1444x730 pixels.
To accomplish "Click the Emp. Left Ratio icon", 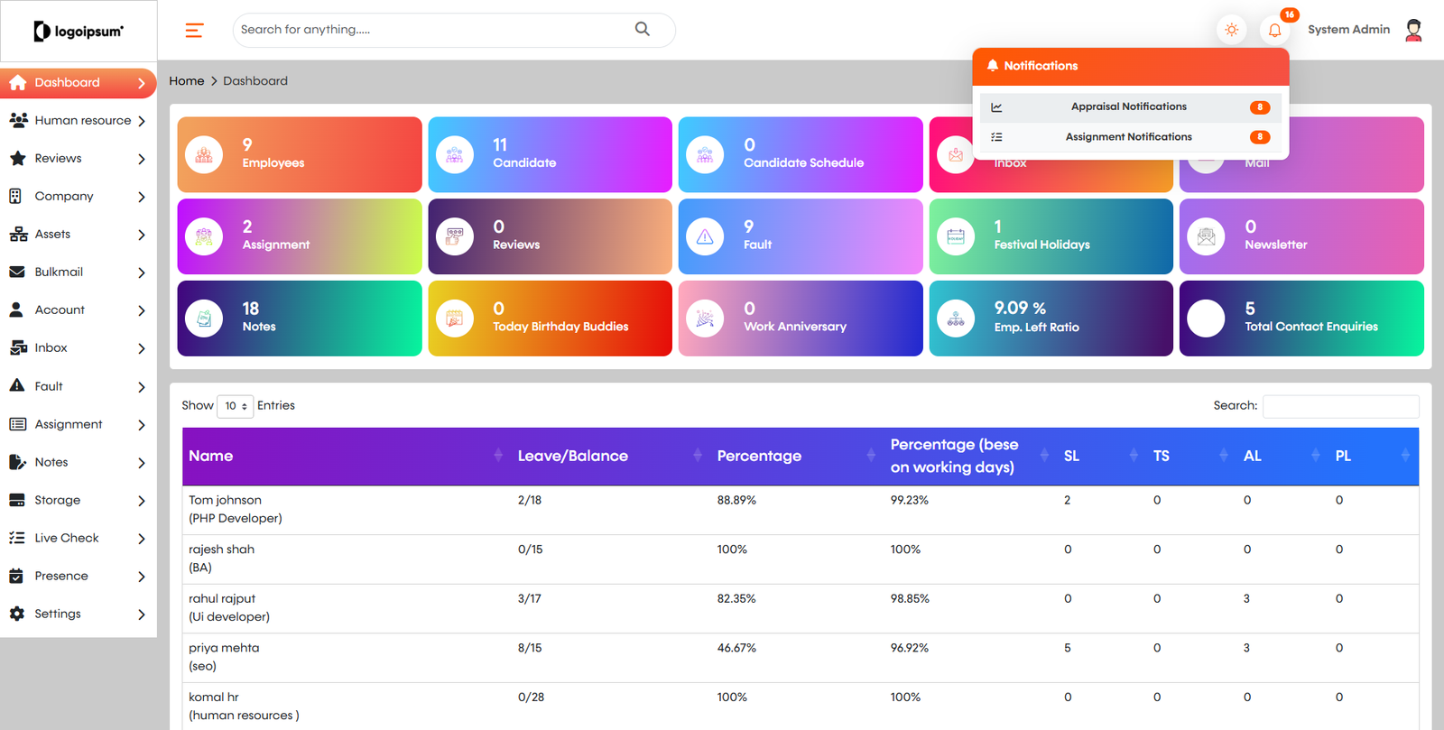I will (x=956, y=319).
